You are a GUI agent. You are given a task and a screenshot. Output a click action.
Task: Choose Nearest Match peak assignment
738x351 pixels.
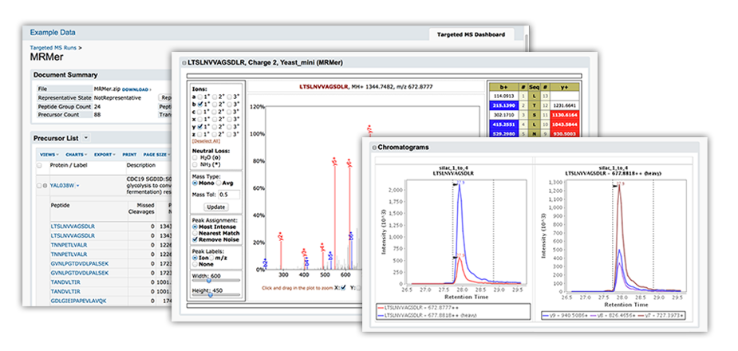click(x=195, y=233)
